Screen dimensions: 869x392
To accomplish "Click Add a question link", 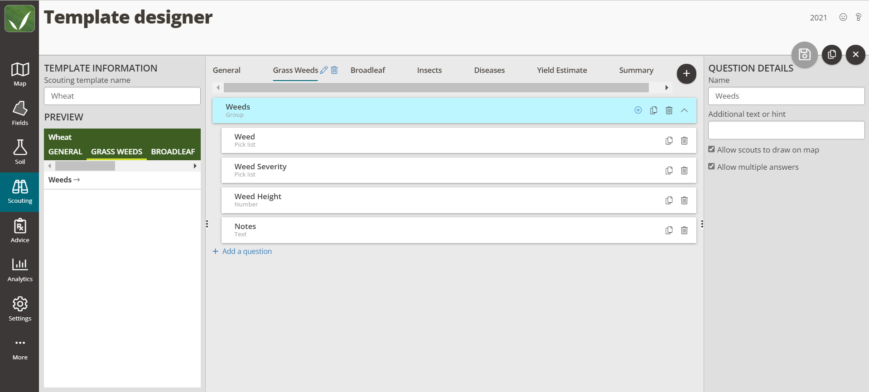I will pos(242,251).
